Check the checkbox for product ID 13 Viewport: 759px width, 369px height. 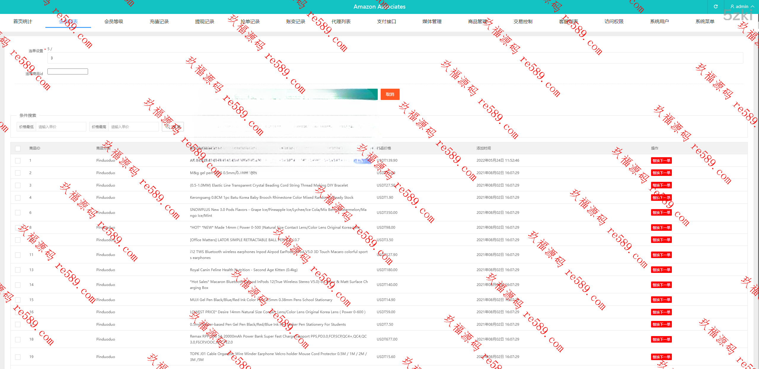18,270
